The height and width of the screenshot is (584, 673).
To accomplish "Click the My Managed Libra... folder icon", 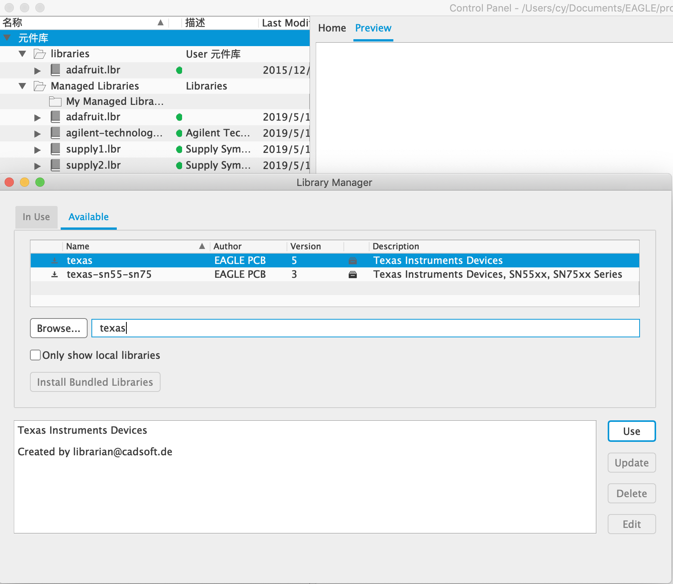I will pos(55,101).
